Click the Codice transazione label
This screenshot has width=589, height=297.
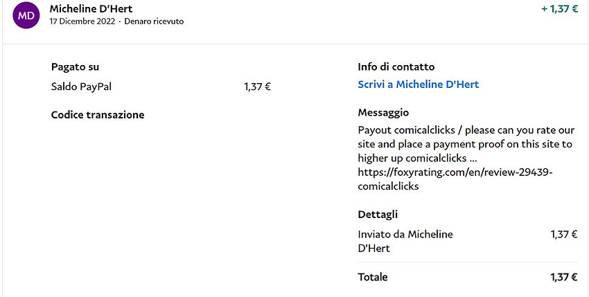(x=98, y=115)
